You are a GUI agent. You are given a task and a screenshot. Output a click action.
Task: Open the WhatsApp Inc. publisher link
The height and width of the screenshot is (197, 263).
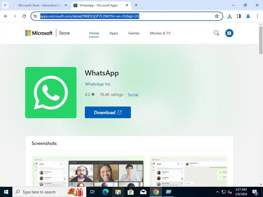[x=98, y=84]
